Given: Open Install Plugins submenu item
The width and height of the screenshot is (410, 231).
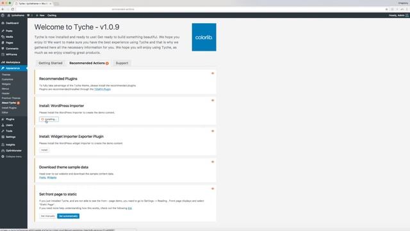Looking at the screenshot, I should pos(9,108).
